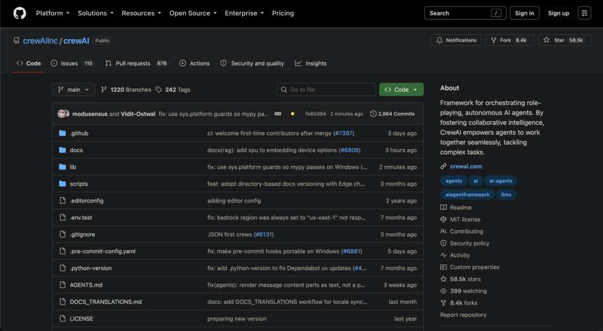Click the branch icon beside 1220 Branches
Image resolution: width=603 pixels, height=331 pixels.
[104, 90]
